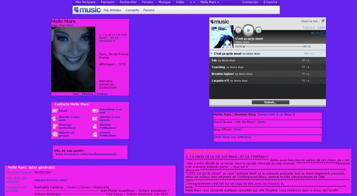Toggle shuffle mode in the music player
Image resolution: width=357 pixels, height=196 pixels.
312,33
